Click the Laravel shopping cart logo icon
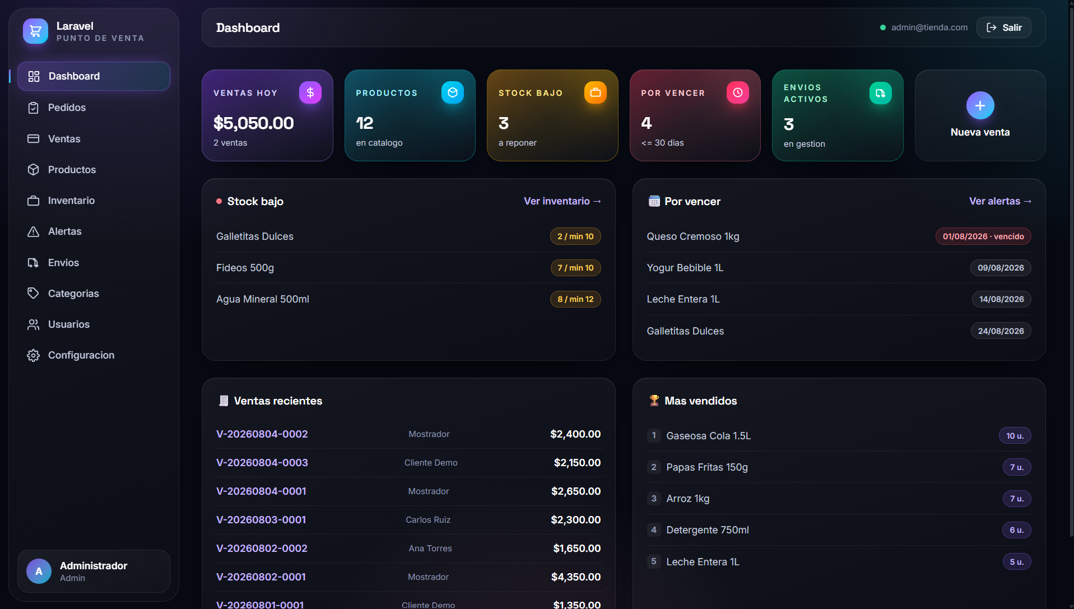 35,31
